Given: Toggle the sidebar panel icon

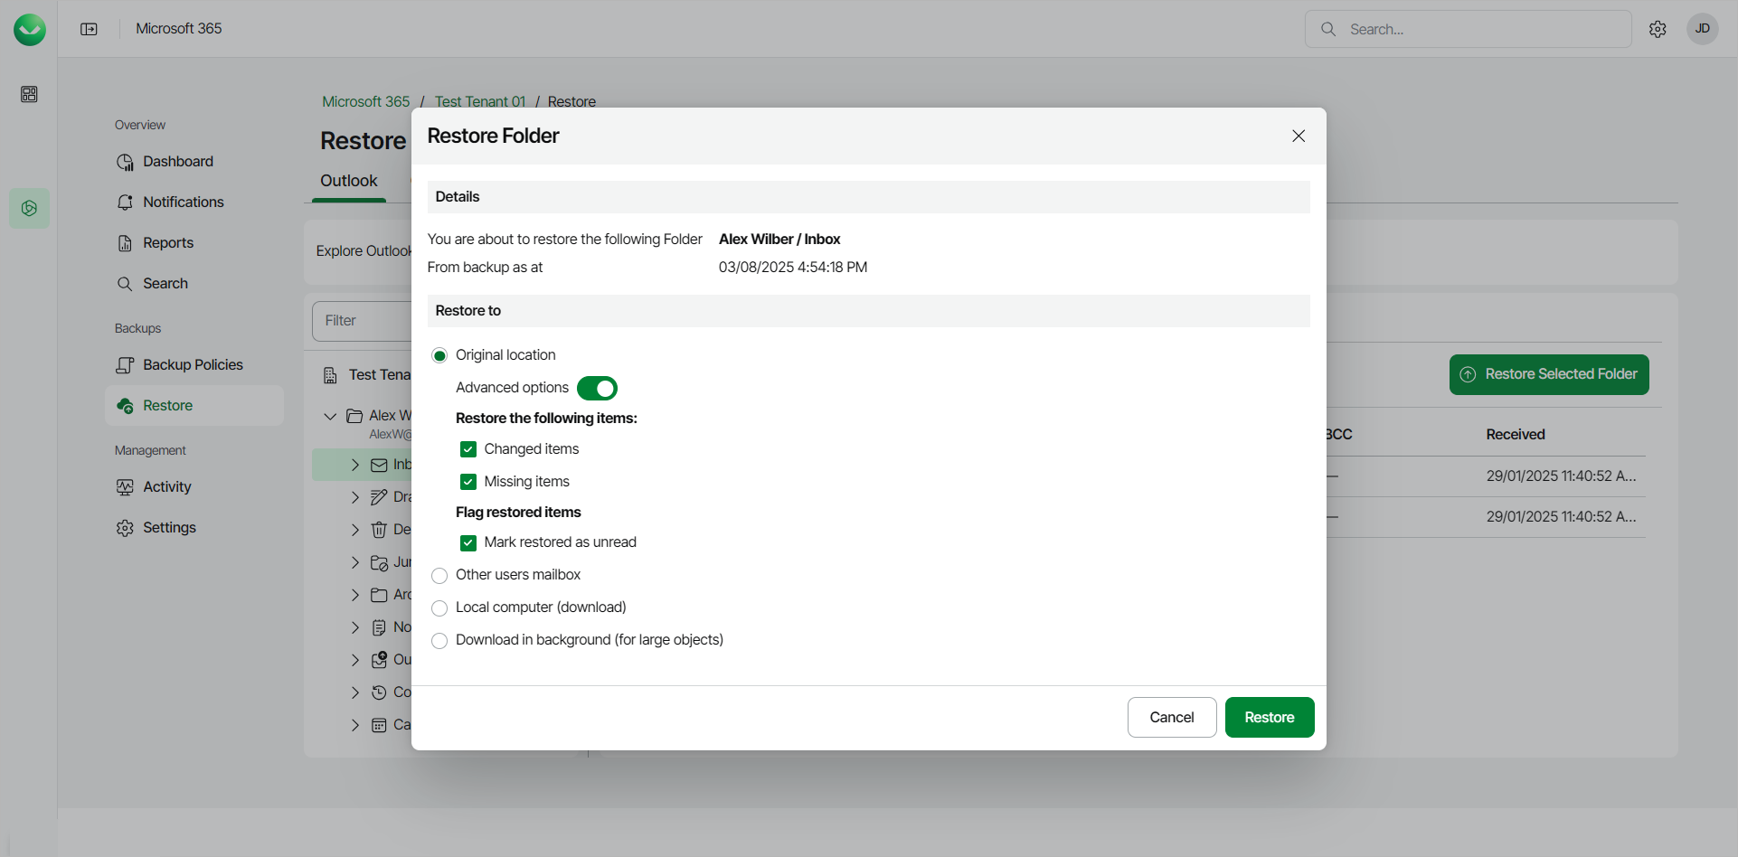Looking at the screenshot, I should (x=89, y=29).
